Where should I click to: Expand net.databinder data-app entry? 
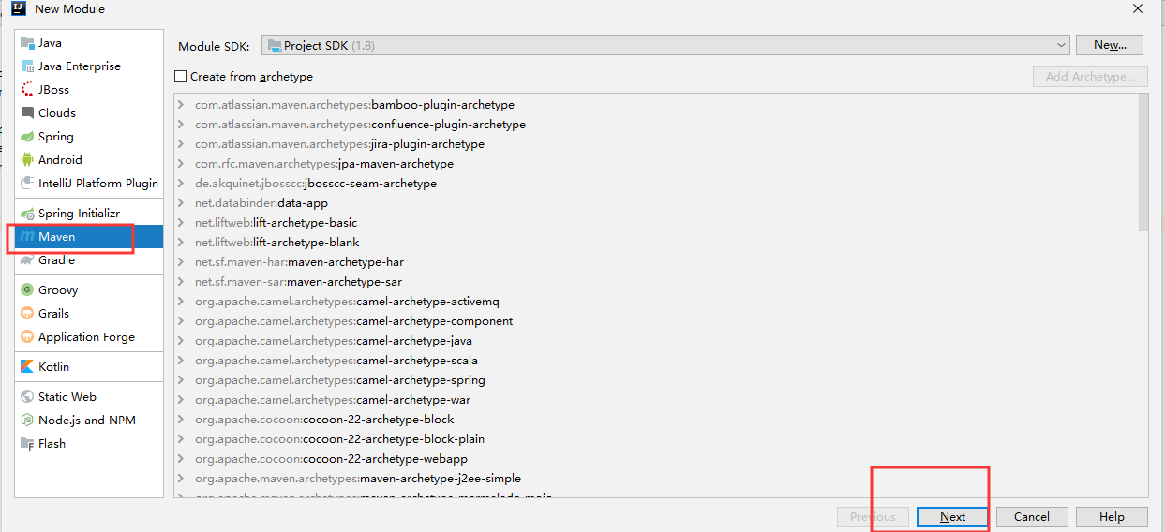coord(181,203)
